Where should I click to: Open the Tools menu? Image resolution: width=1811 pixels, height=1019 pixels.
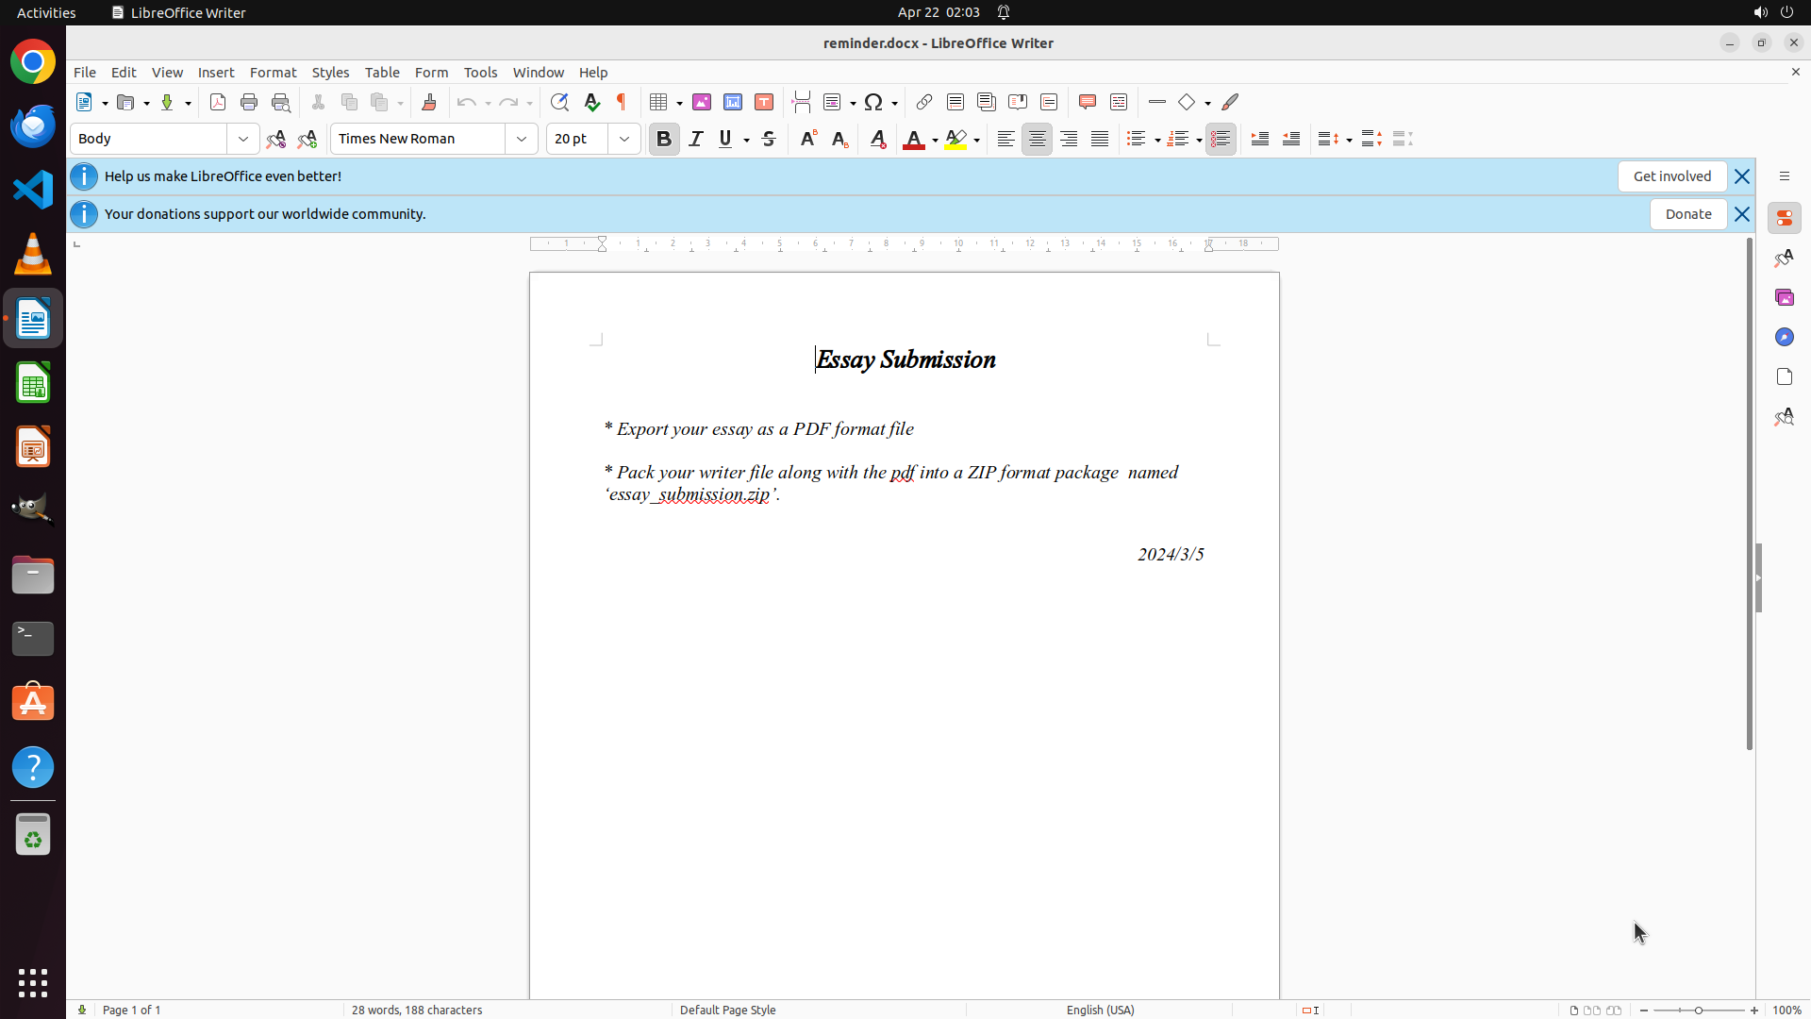click(480, 73)
